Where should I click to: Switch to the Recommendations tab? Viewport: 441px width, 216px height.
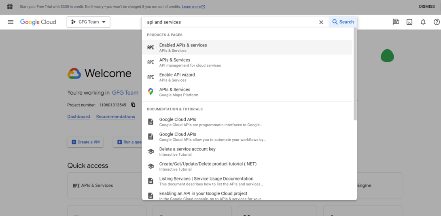point(115,116)
